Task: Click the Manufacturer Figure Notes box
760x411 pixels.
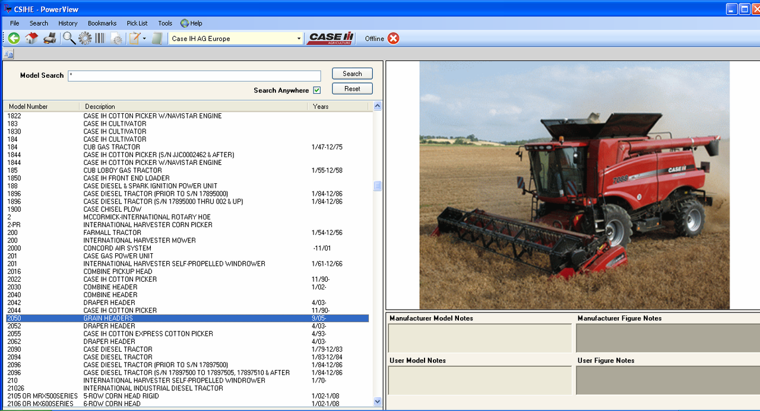Action: [x=668, y=338]
